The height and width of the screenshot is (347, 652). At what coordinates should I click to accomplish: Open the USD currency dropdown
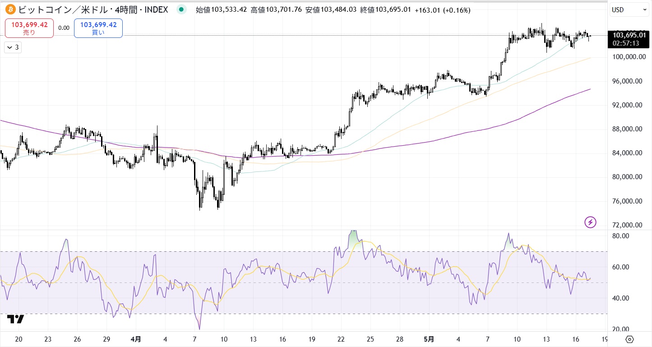[x=629, y=9]
